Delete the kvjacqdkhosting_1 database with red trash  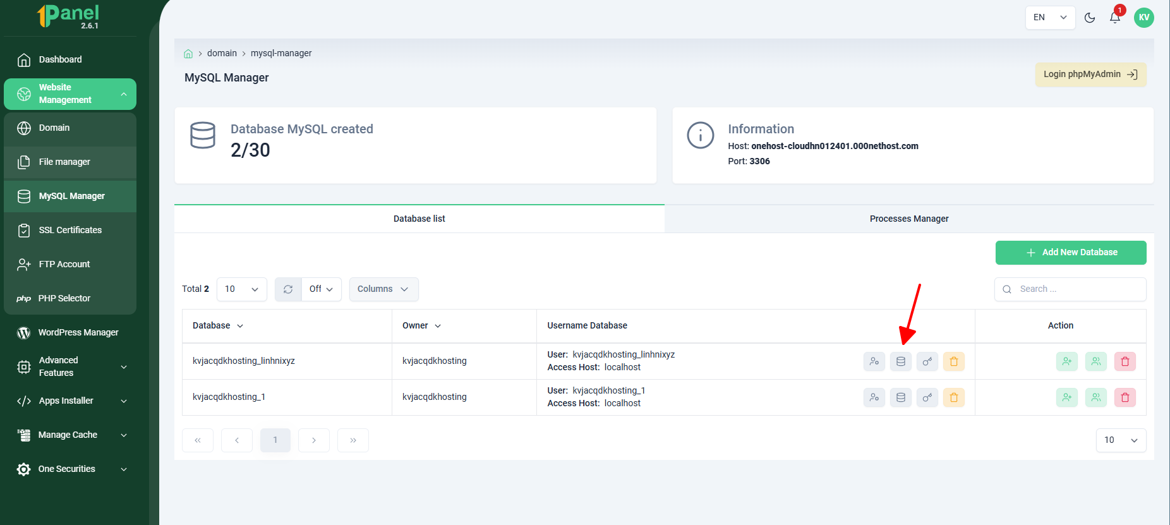tap(1125, 397)
